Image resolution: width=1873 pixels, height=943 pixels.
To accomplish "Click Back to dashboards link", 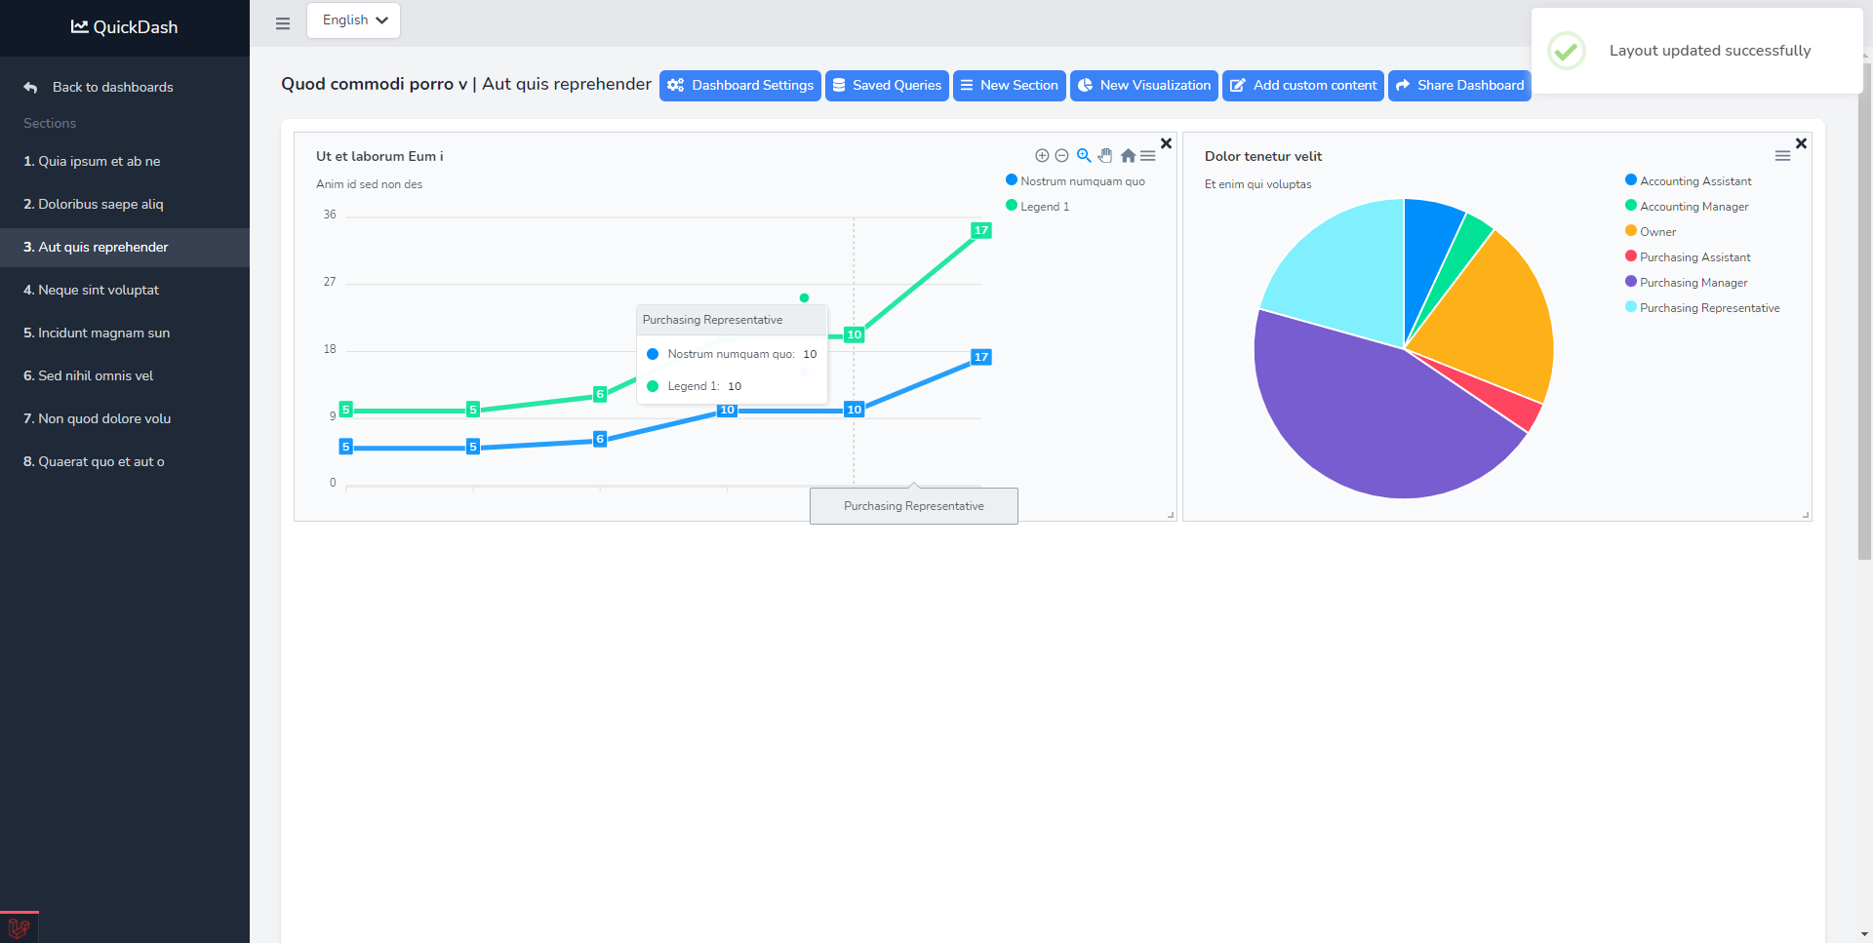I will [x=112, y=87].
